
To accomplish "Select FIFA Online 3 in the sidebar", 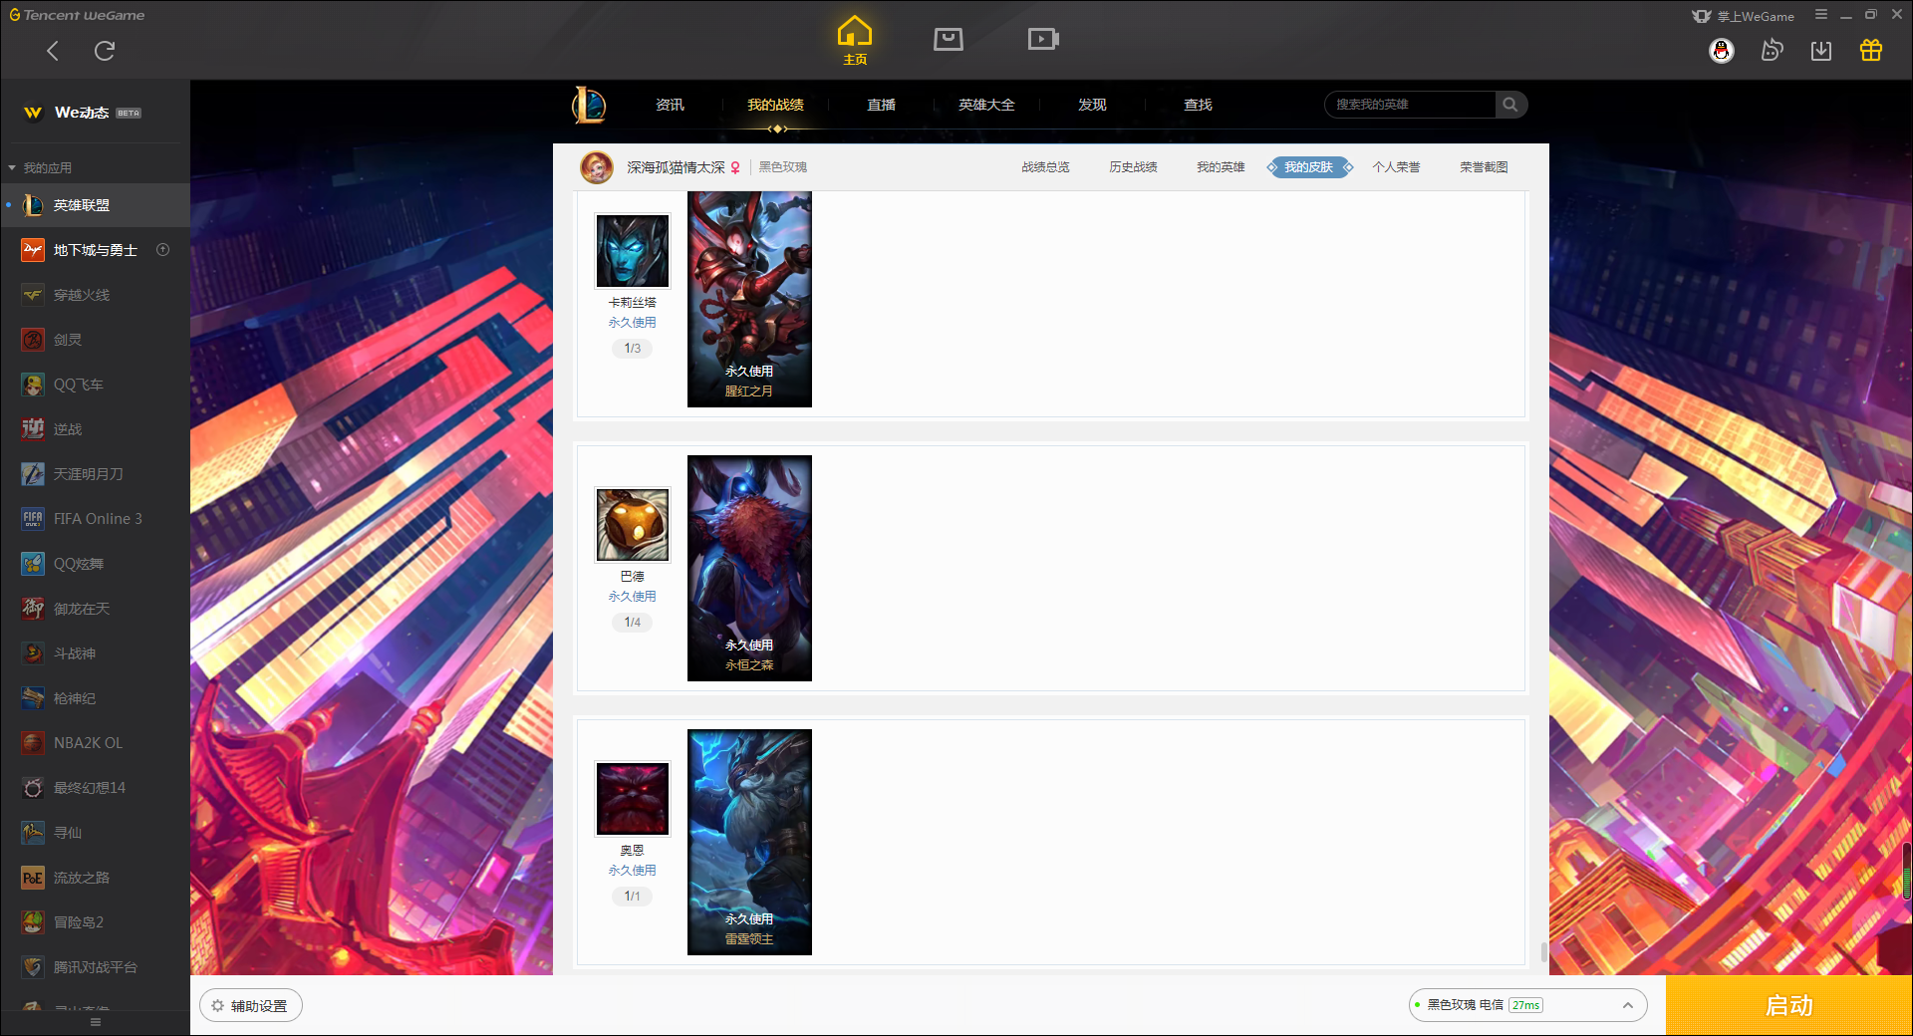I will pyautogui.click(x=95, y=519).
